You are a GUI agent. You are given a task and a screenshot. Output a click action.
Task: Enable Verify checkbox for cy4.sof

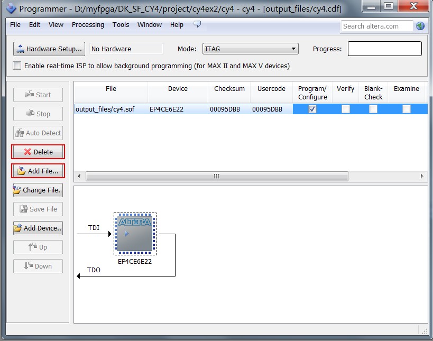point(345,109)
